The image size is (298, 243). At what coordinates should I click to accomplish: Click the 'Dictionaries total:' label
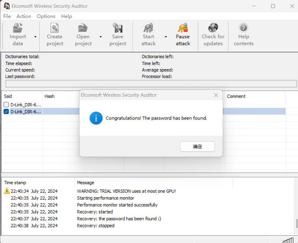(22, 57)
